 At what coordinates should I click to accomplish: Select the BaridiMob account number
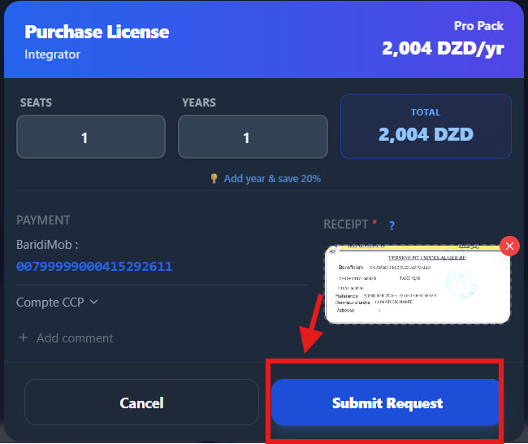click(x=93, y=266)
